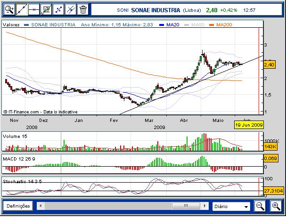Open the Diário timeframe dropdown

pos(231,207)
